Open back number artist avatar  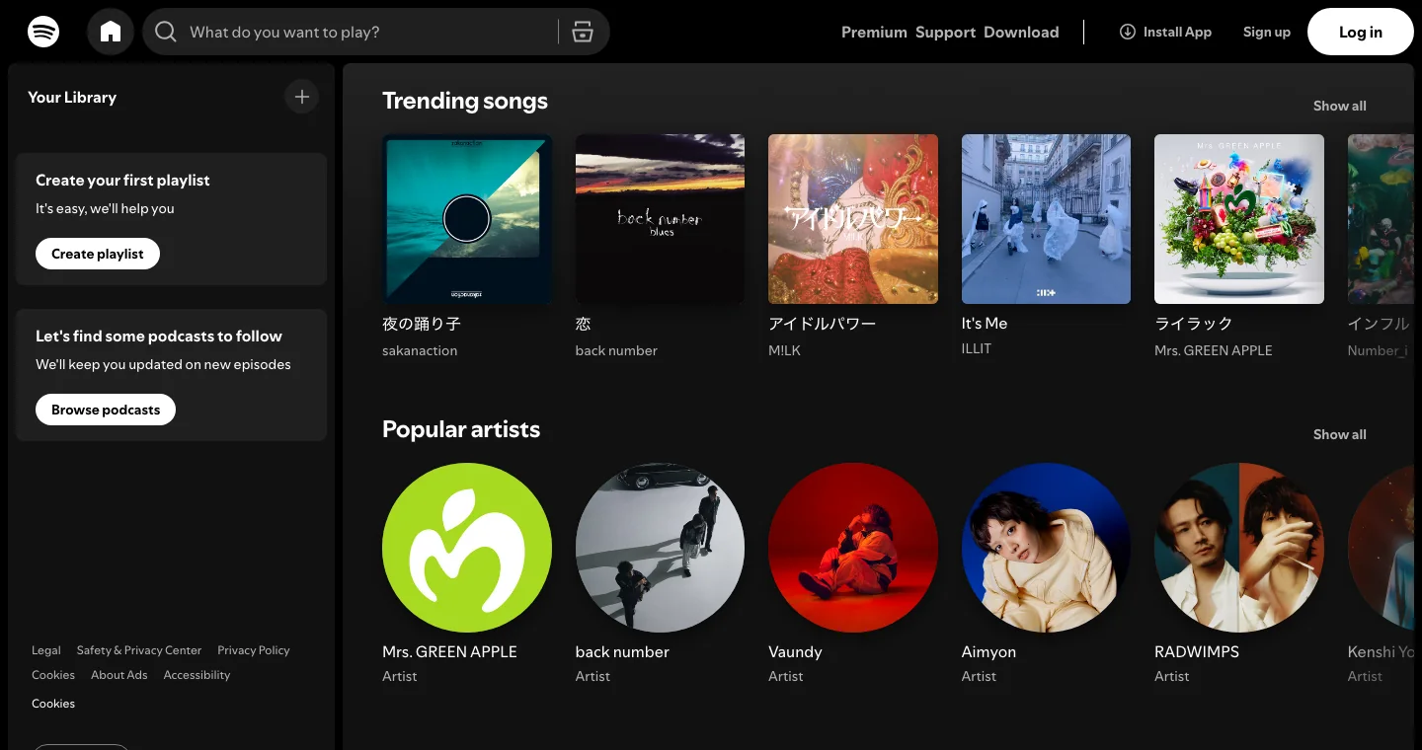click(660, 548)
